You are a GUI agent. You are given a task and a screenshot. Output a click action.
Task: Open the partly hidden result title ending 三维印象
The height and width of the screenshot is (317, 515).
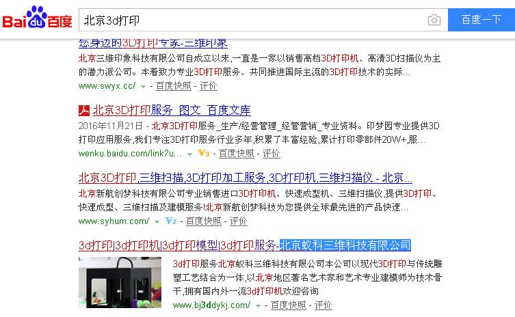pyautogui.click(x=153, y=43)
